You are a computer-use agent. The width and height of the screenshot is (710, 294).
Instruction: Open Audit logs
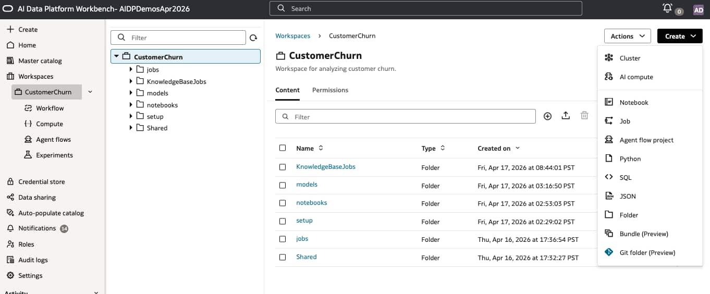coord(33,260)
